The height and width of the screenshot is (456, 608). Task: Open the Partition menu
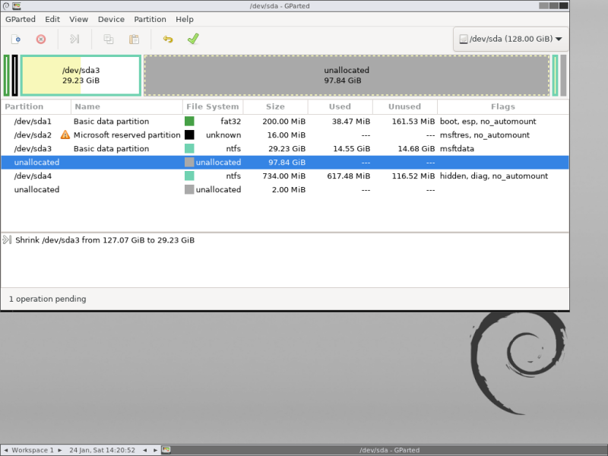150,20
